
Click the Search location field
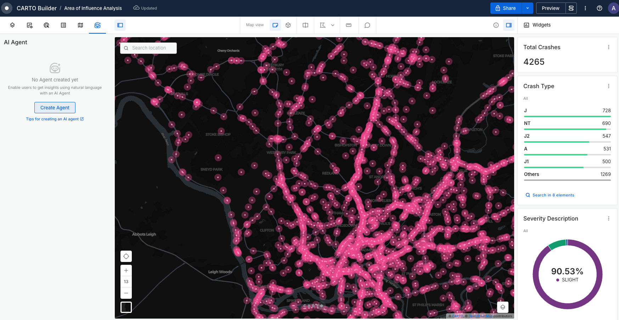[x=149, y=48]
